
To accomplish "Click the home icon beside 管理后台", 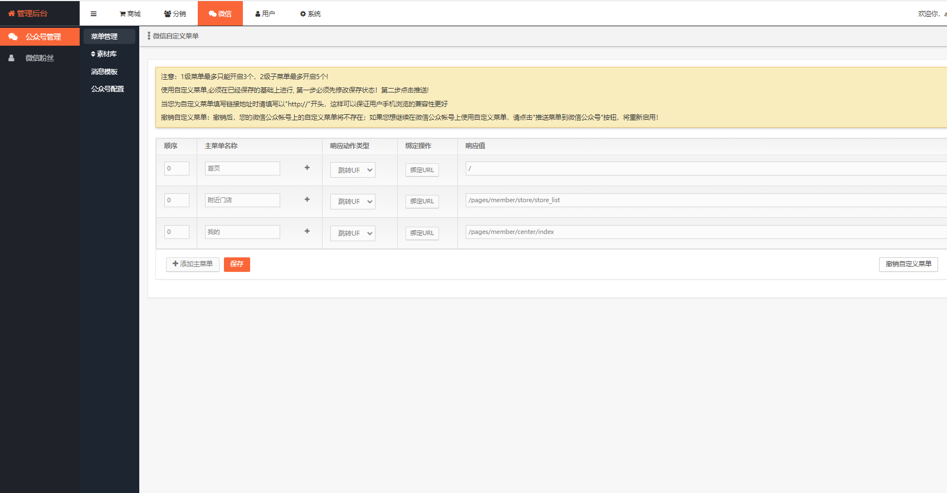I will click(11, 13).
